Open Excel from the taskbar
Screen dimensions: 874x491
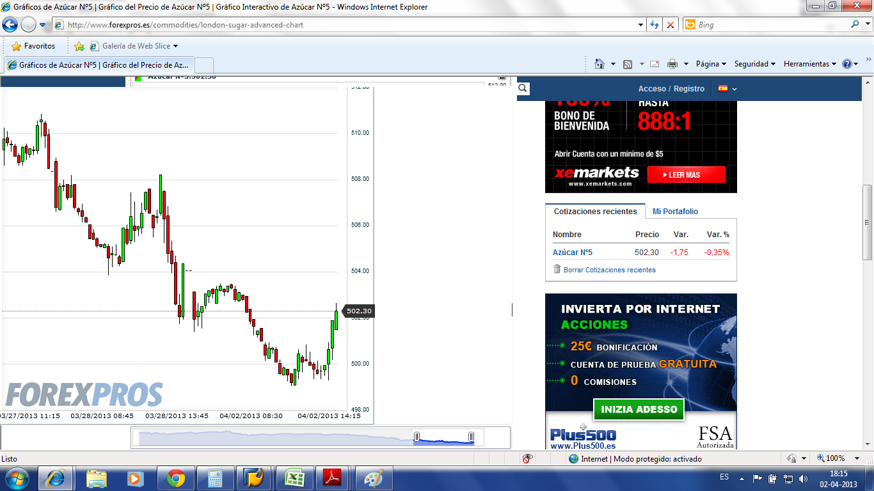pyautogui.click(x=294, y=478)
